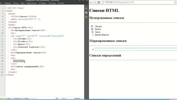The height and width of the screenshot is (100, 177).
Task: Go forward in the browser
Action: (x=95, y=2)
